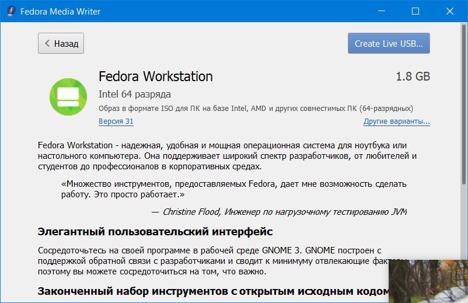Click the ISO image description line

(x=256, y=109)
